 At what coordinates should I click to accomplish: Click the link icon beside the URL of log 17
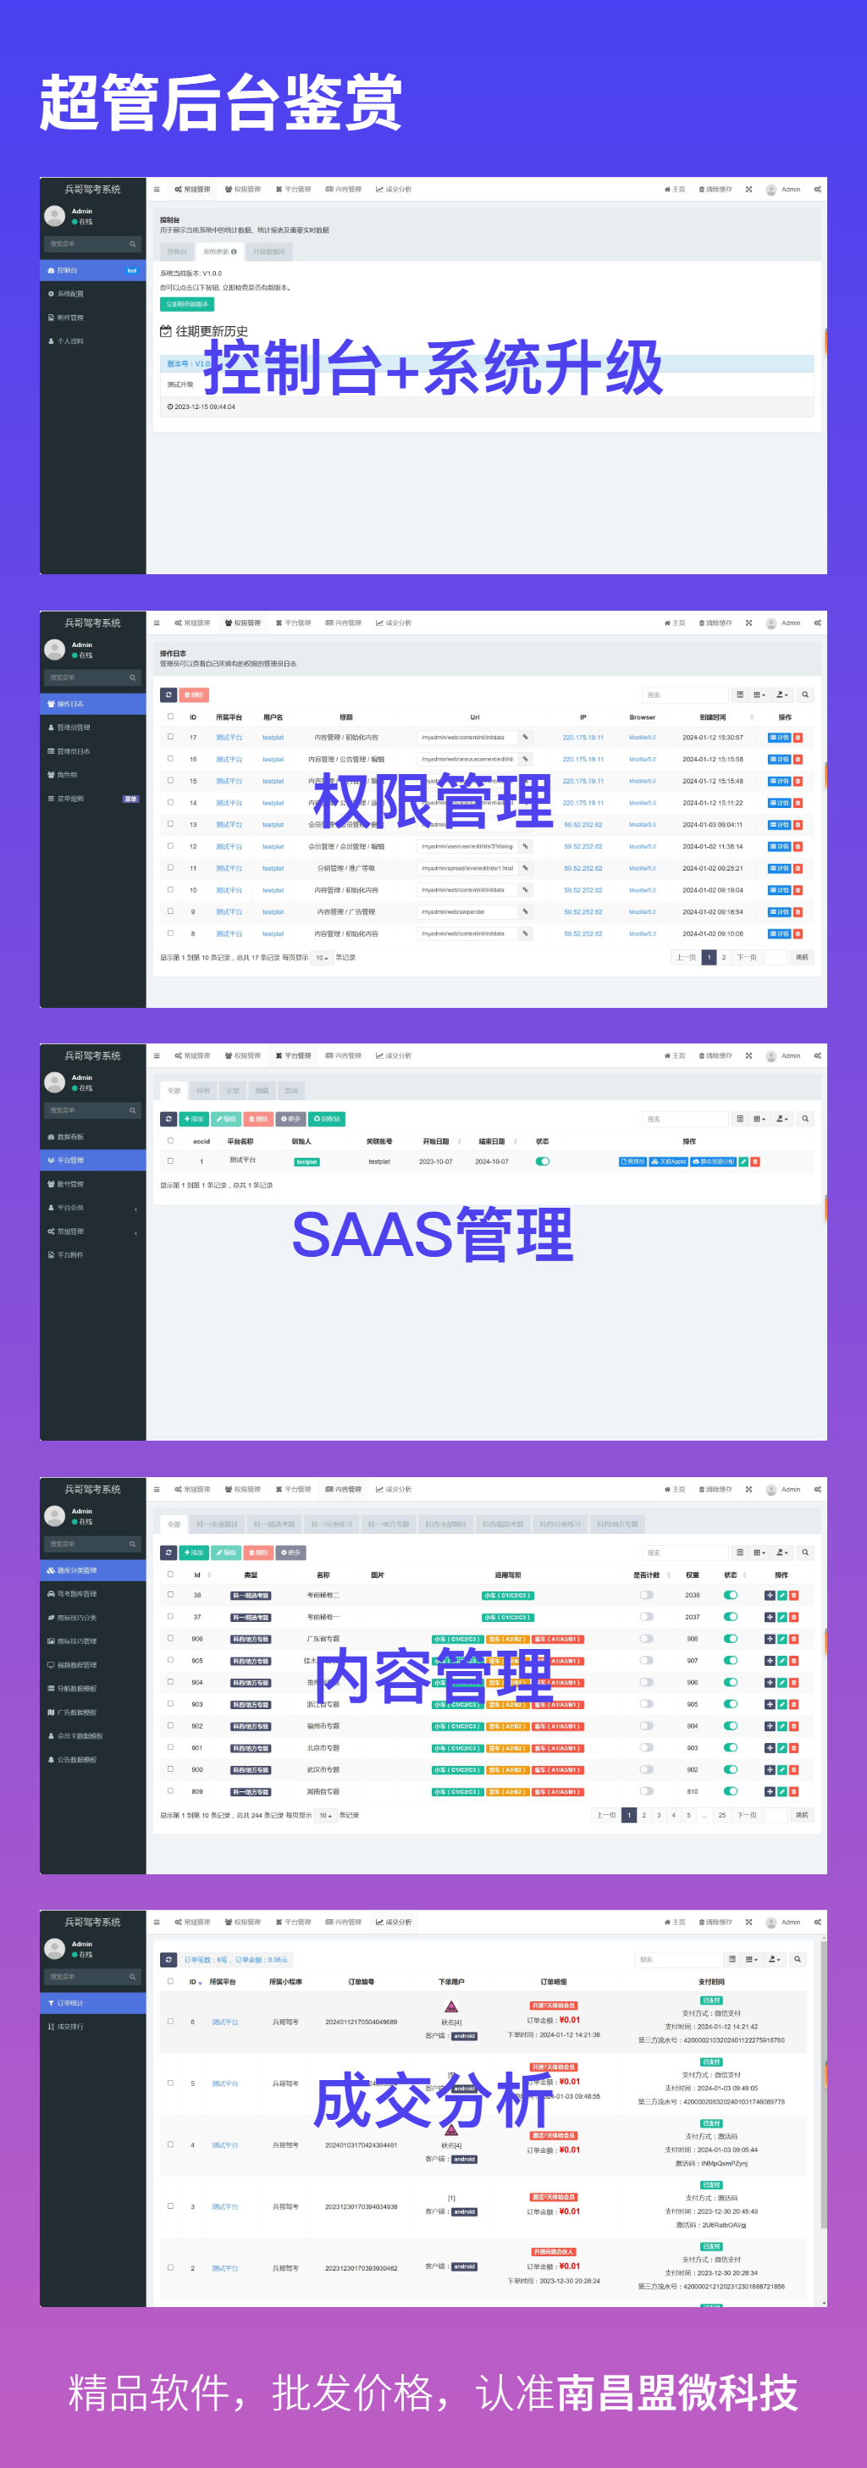coord(525,738)
